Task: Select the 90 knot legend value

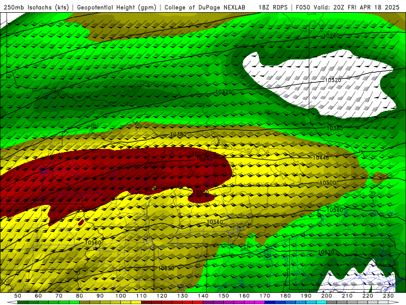Action: click(100, 296)
